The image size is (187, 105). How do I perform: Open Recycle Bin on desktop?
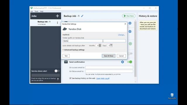click(172, 96)
